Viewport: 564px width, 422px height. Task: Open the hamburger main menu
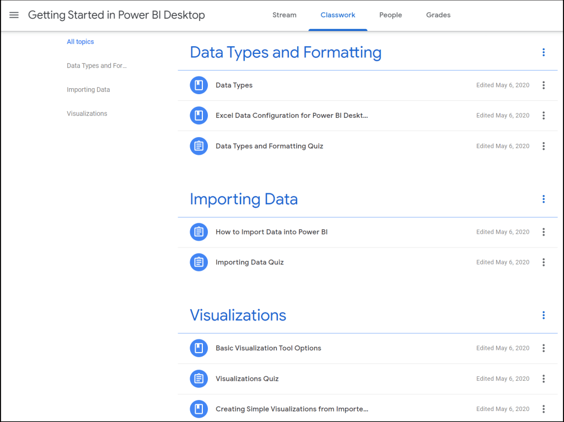14,15
